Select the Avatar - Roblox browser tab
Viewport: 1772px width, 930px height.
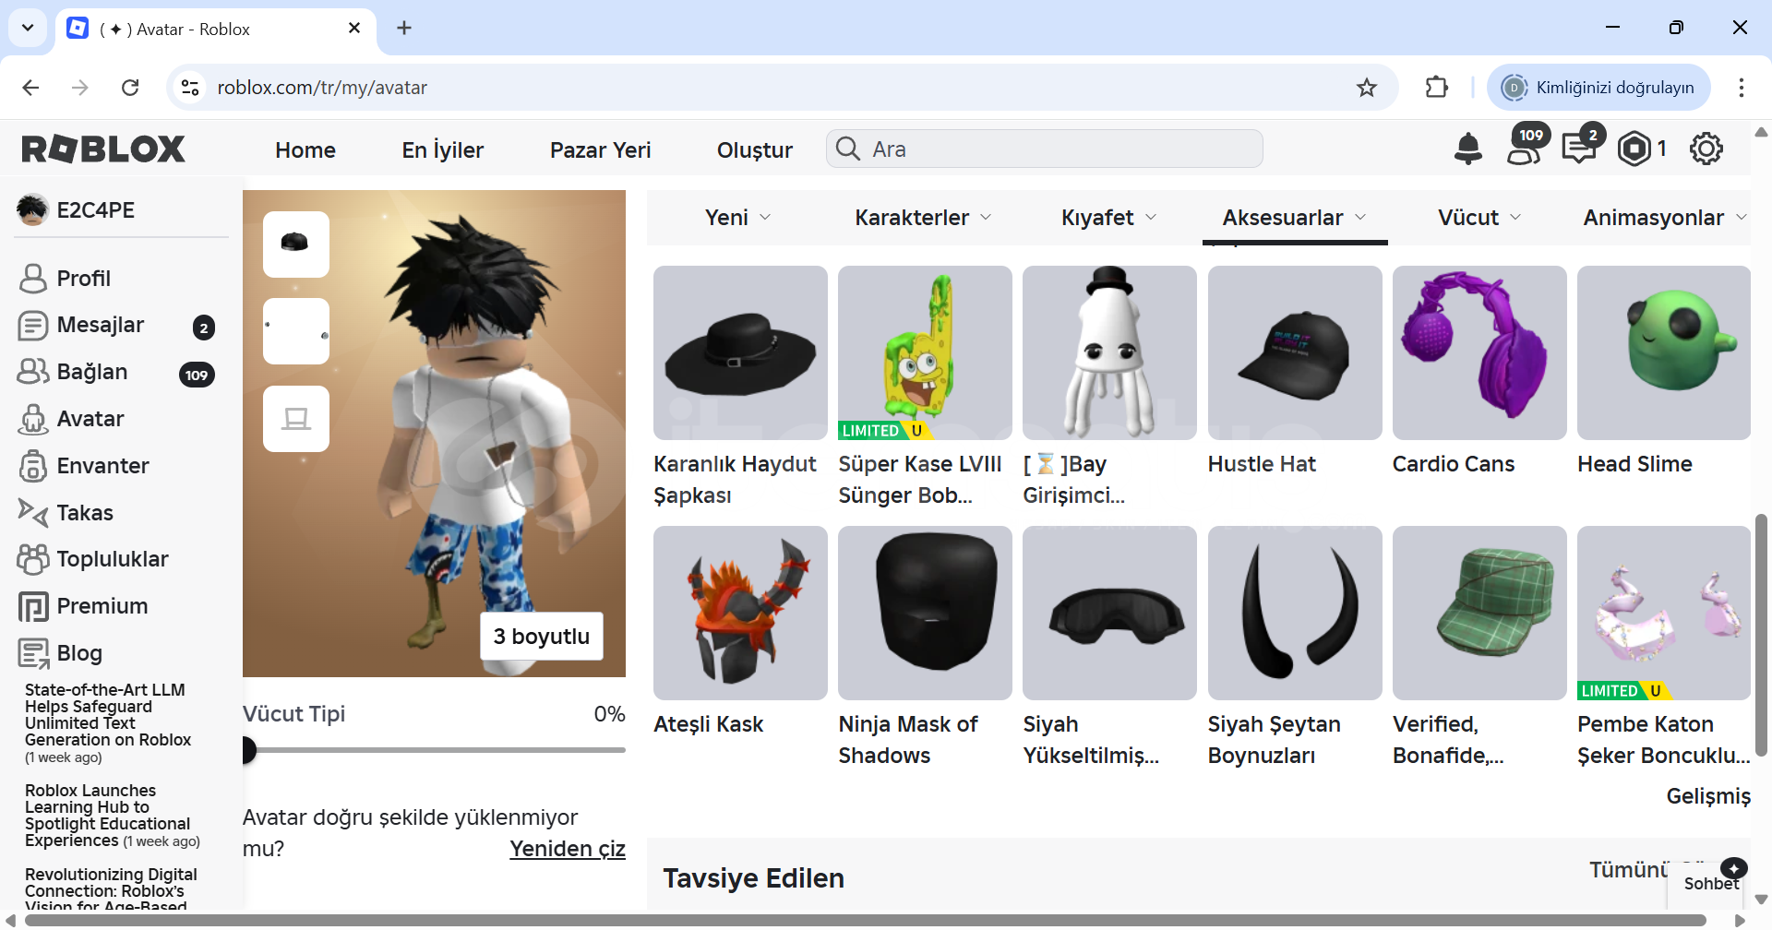point(216,30)
